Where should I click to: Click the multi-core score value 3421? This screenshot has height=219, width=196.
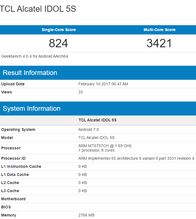[159, 43]
